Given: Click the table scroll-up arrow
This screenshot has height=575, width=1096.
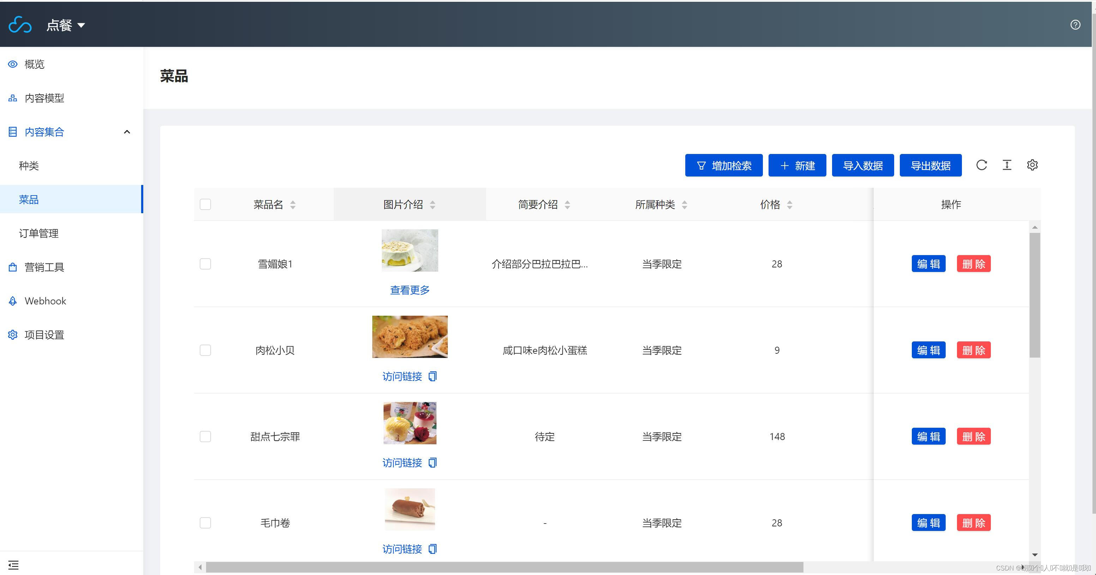Looking at the screenshot, I should point(1035,227).
